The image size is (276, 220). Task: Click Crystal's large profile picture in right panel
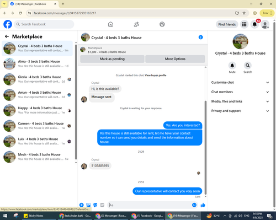tap(240, 41)
